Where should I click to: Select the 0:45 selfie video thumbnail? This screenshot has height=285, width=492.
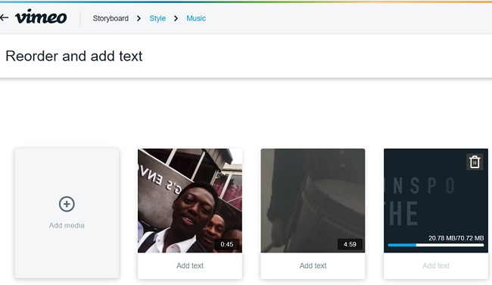click(190, 200)
